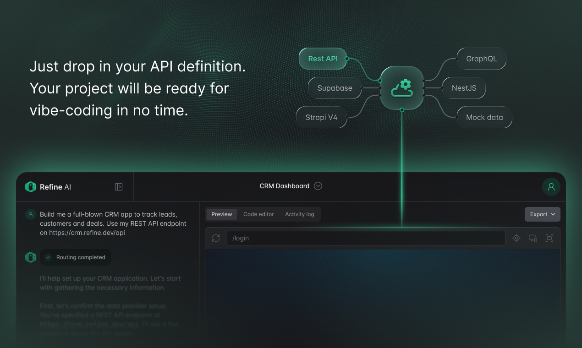582x348 pixels.
Task: Select the Mock data node
Action: (x=484, y=117)
